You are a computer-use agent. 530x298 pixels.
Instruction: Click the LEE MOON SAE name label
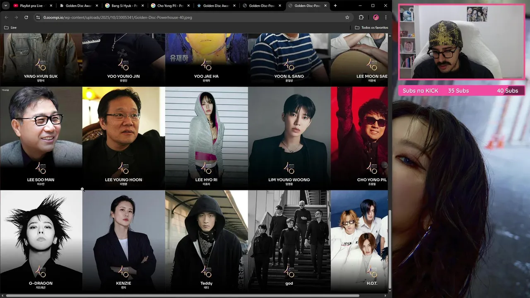click(x=372, y=76)
